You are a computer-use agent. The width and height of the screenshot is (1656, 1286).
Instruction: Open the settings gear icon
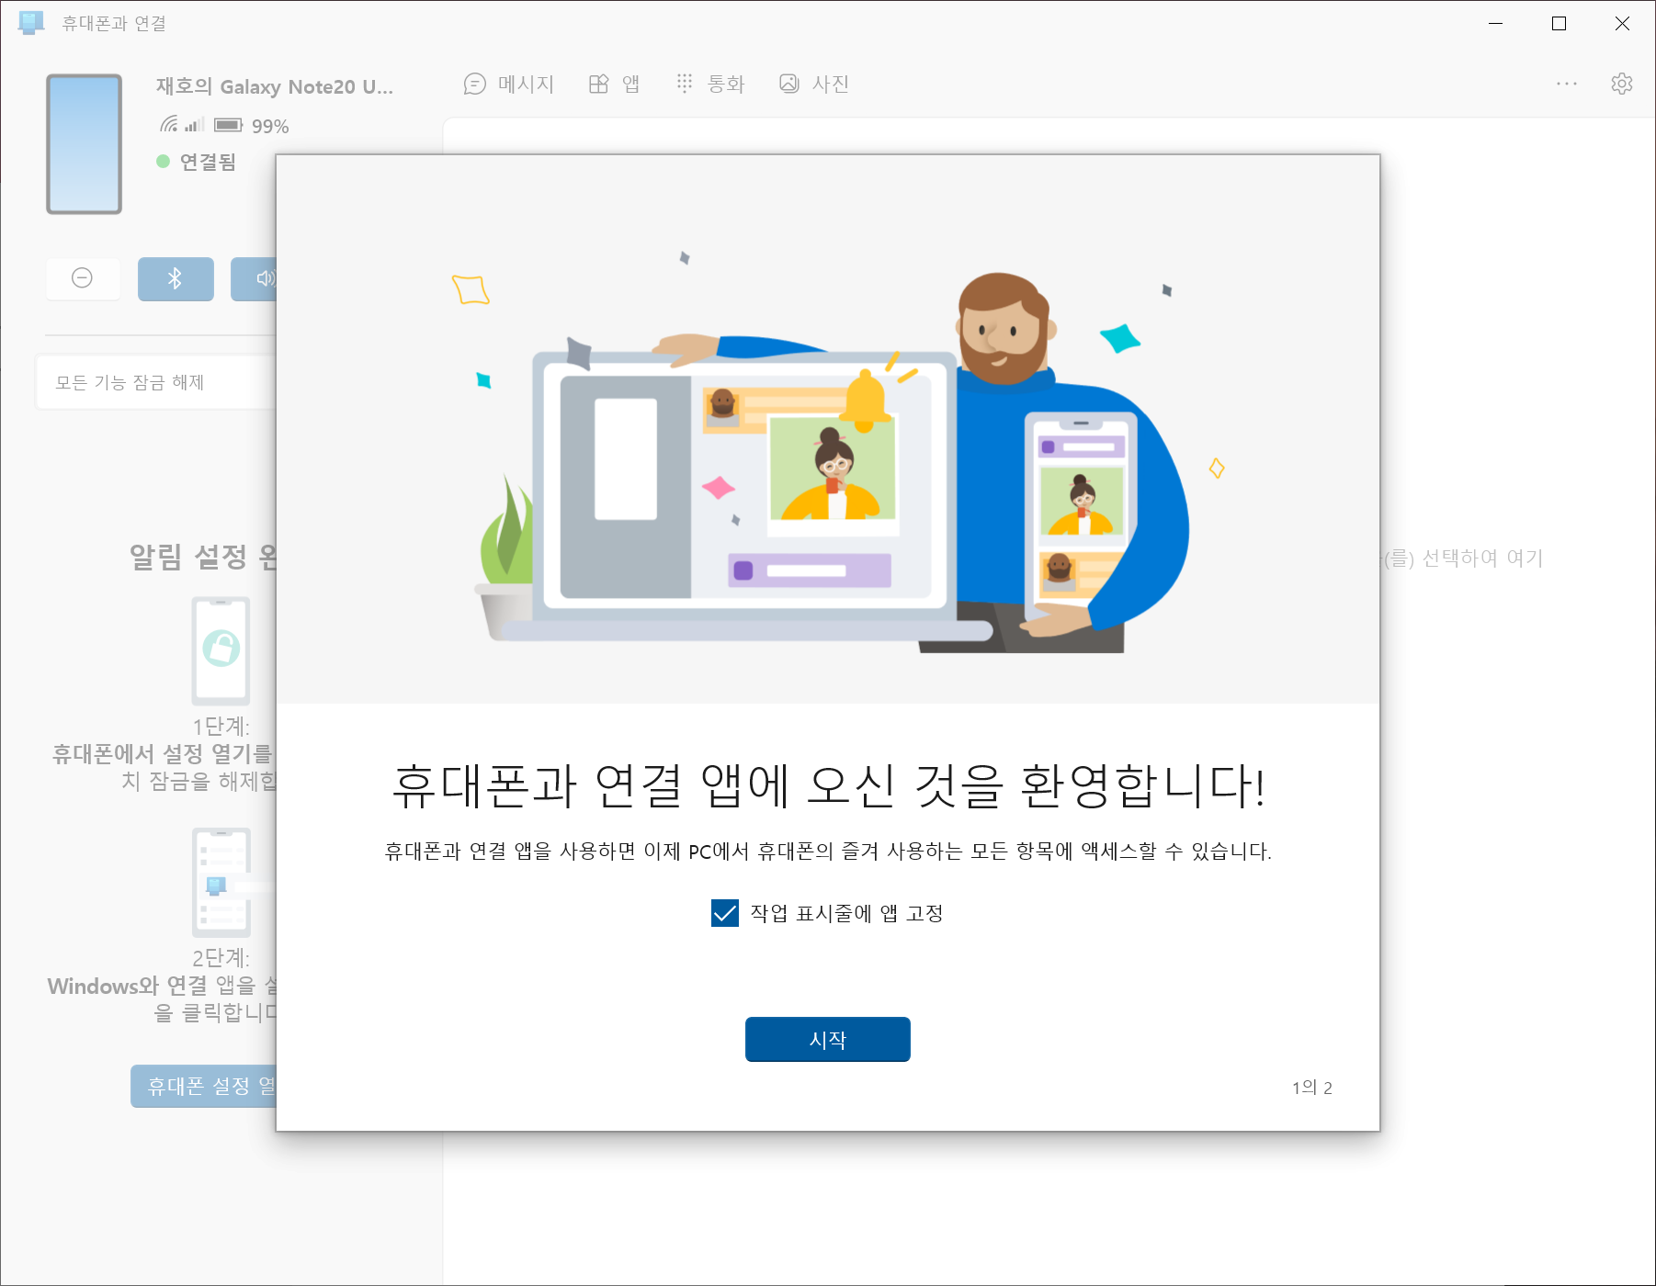click(x=1622, y=84)
